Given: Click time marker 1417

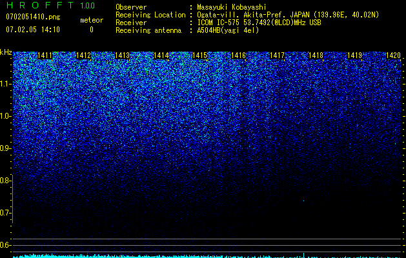Looking at the screenshot, I should coord(278,55).
